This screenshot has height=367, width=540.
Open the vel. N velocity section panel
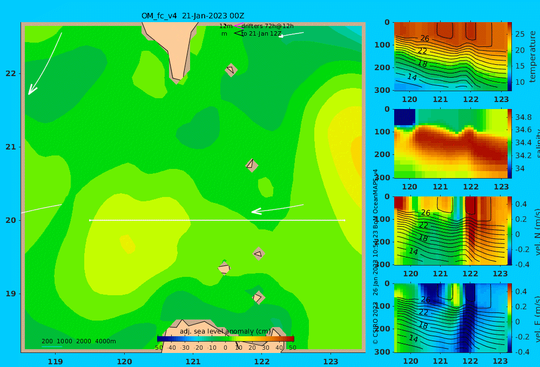(x=450, y=230)
